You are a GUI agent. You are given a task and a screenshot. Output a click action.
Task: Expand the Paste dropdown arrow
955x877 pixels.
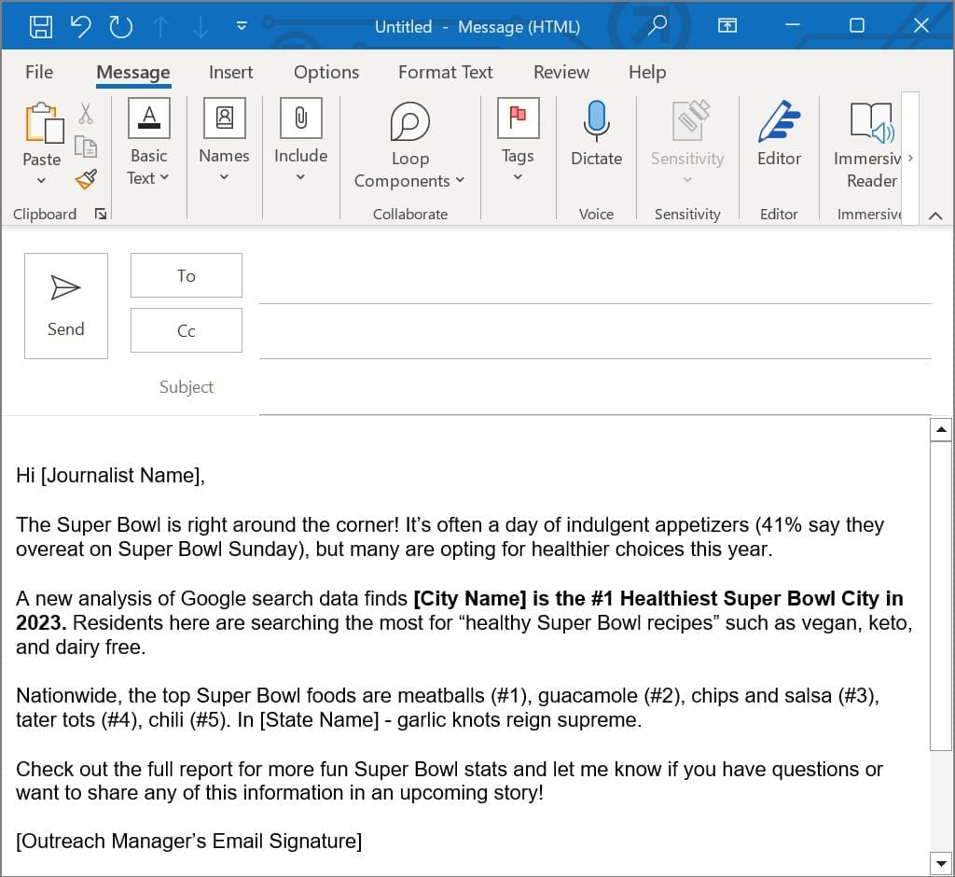(x=41, y=180)
